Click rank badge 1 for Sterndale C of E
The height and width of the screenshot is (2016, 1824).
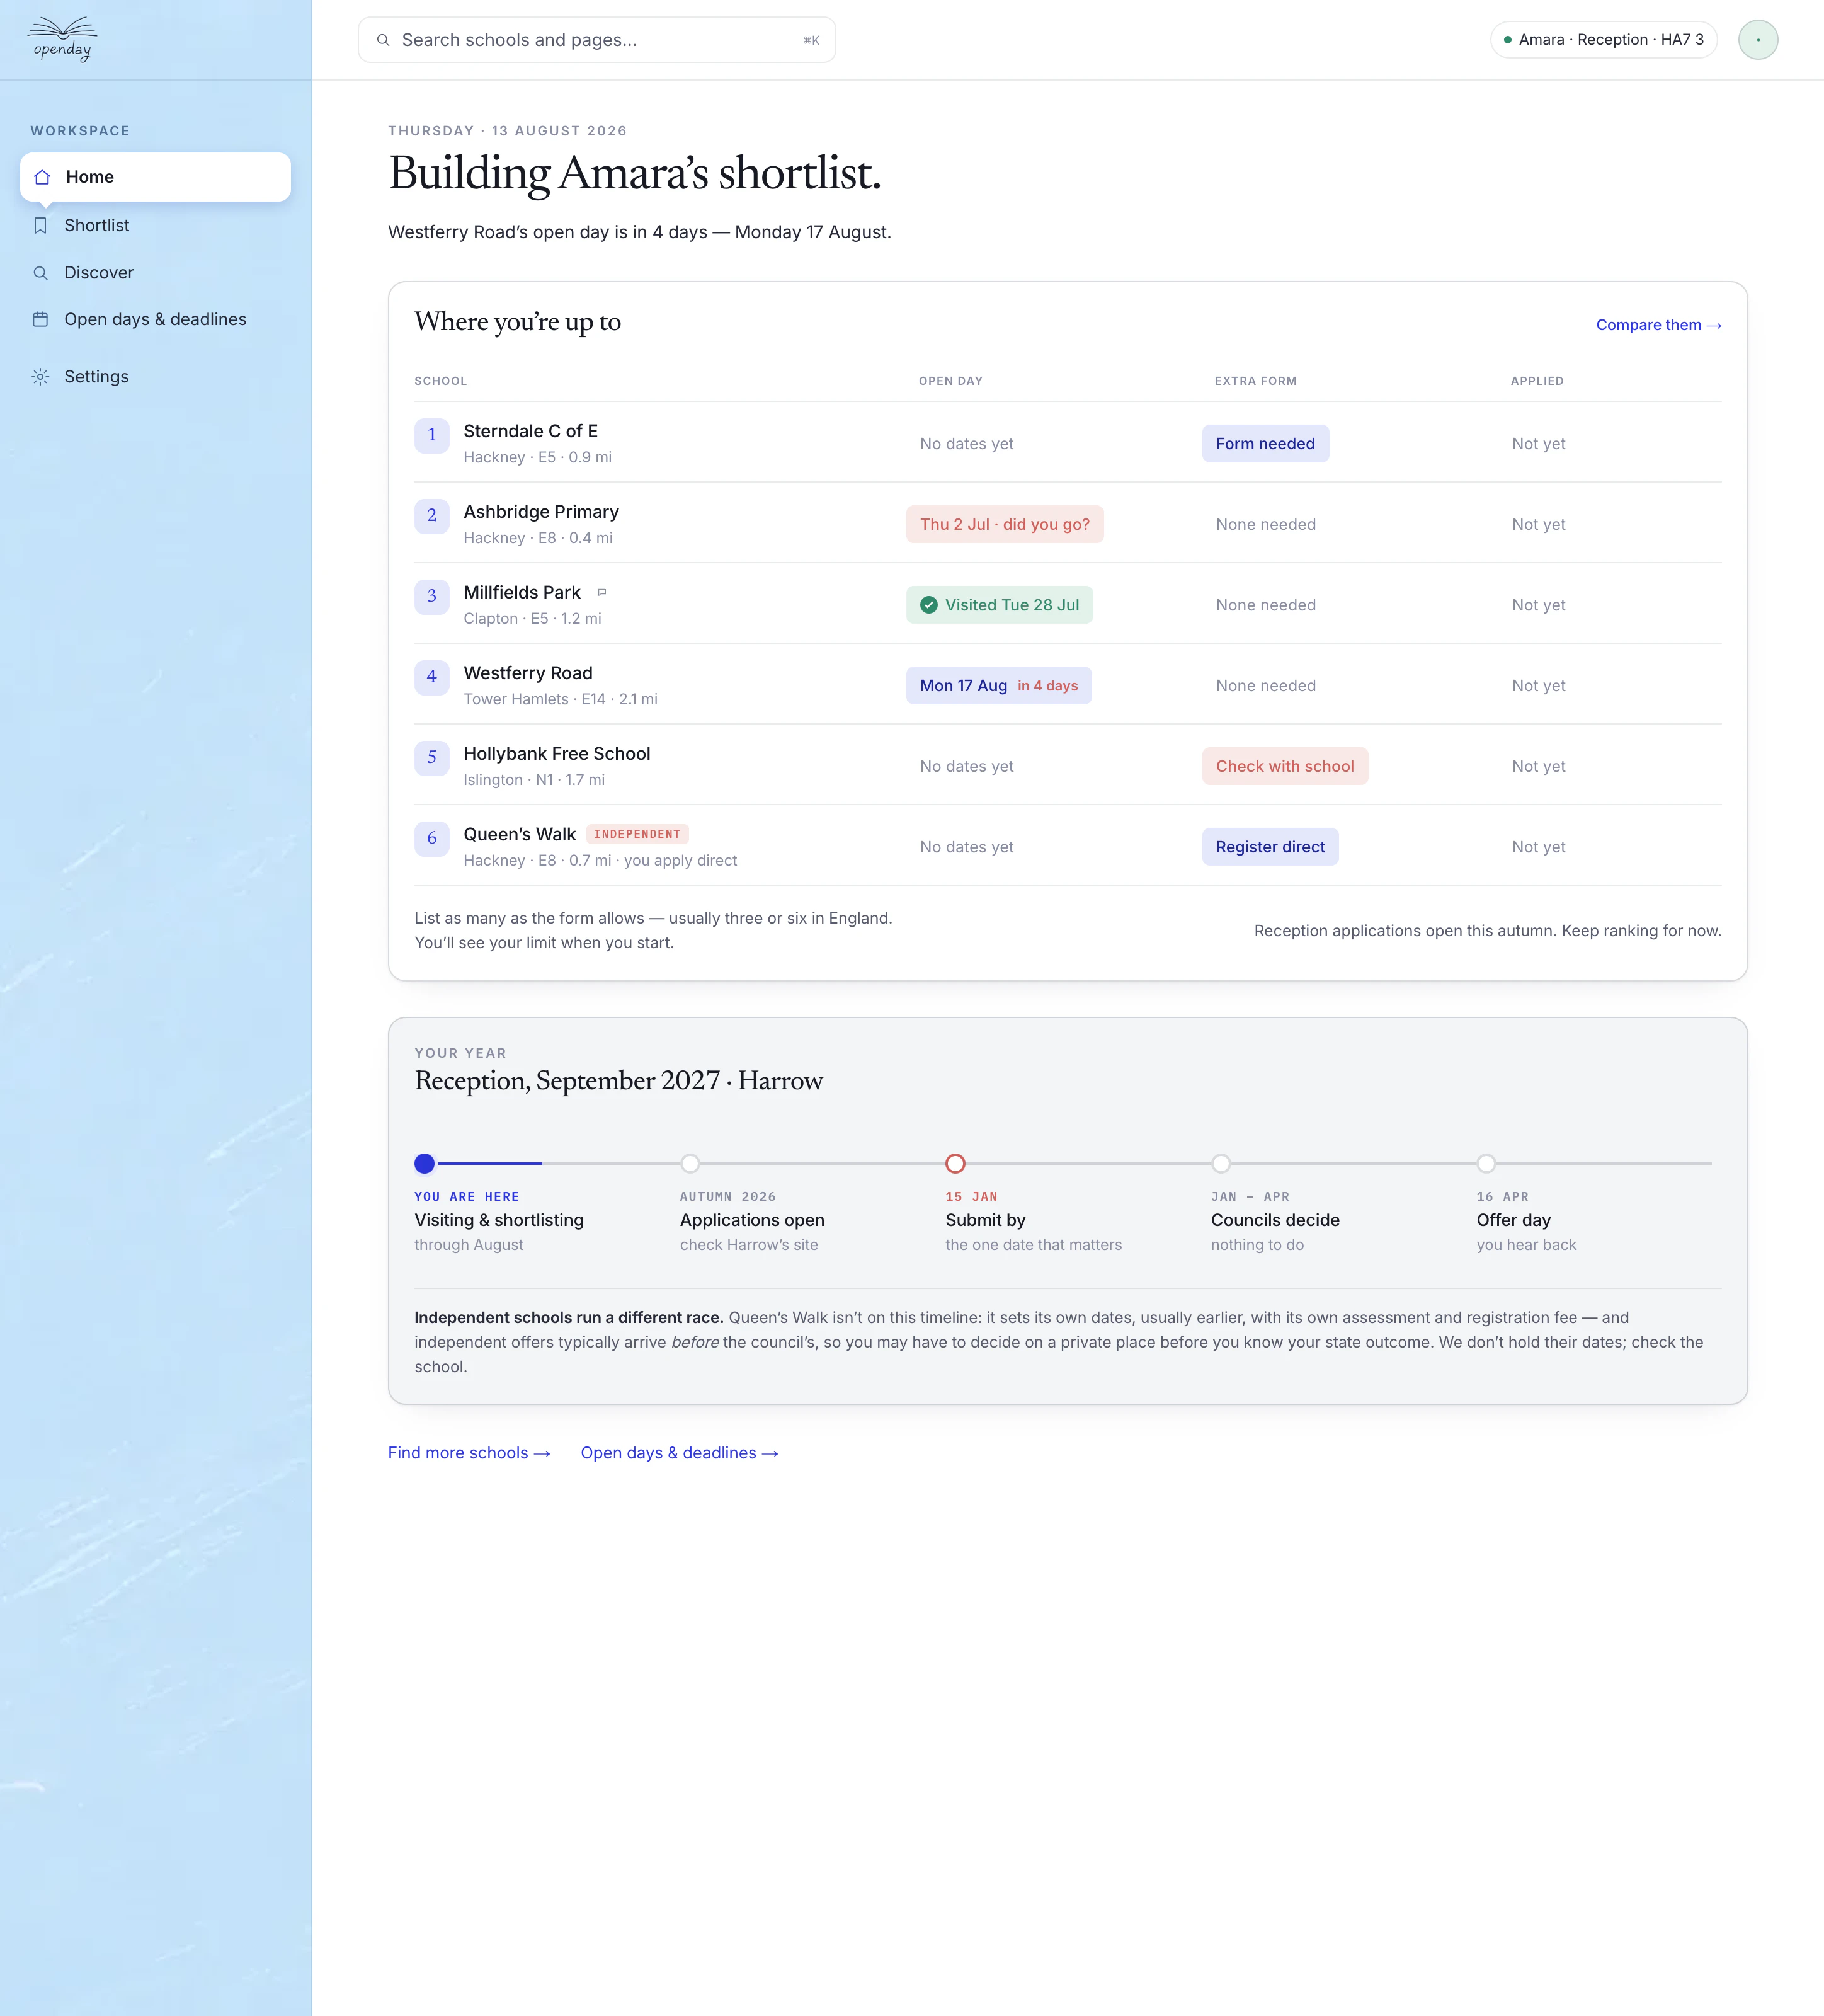point(432,435)
